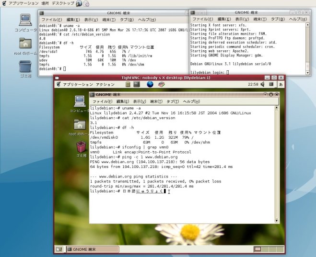Open ファイル(F) in the lilydebian terminal
Screen dimensions: 316x257
[103, 101]
